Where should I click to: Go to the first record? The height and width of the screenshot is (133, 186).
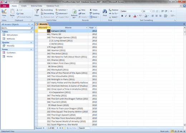[x=44, y=128]
